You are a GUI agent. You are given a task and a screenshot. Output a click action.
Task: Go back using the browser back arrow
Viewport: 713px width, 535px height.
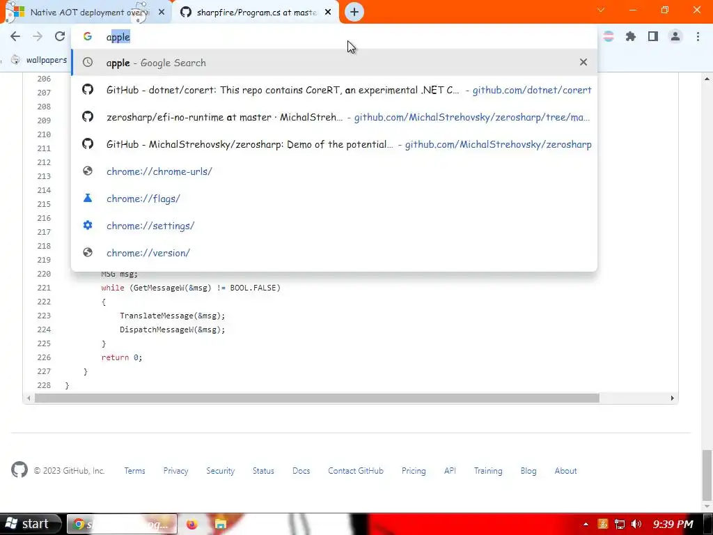pyautogui.click(x=15, y=36)
